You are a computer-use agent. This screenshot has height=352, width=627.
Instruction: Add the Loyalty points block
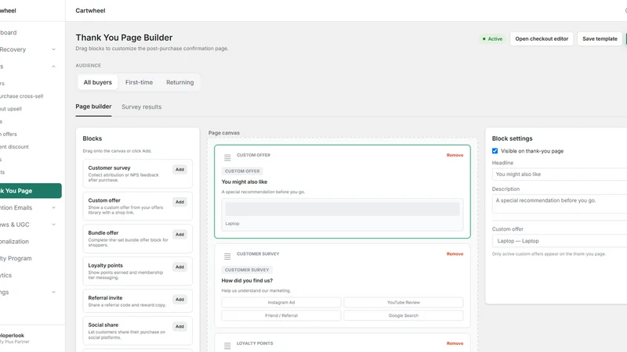(180, 267)
